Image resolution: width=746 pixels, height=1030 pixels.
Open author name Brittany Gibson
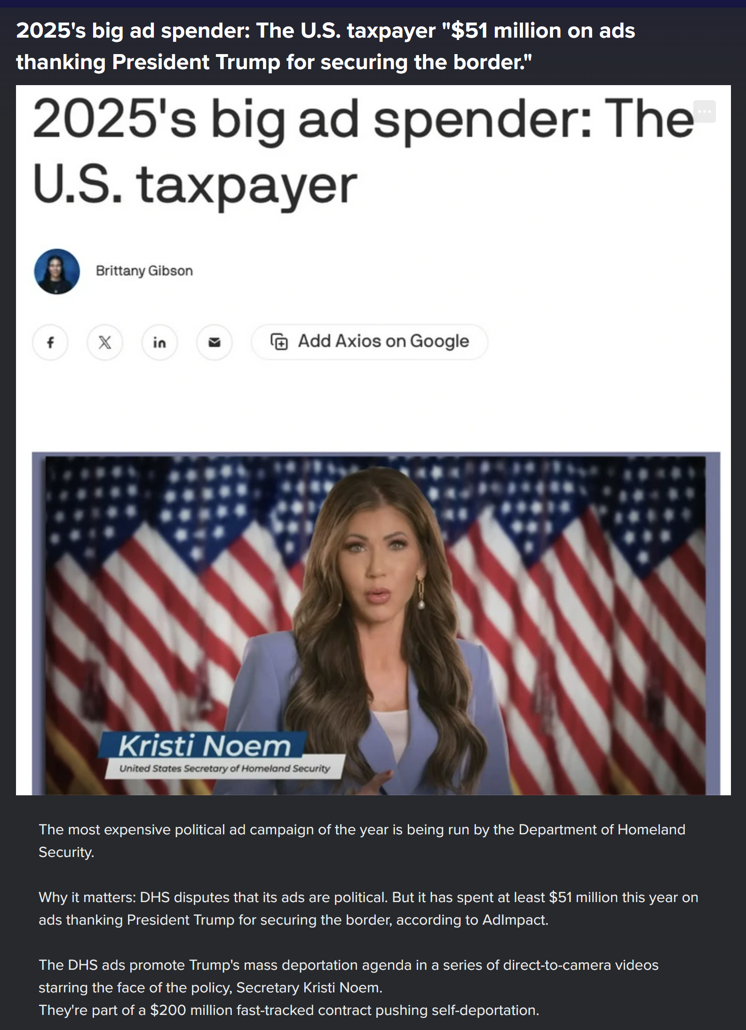144,271
